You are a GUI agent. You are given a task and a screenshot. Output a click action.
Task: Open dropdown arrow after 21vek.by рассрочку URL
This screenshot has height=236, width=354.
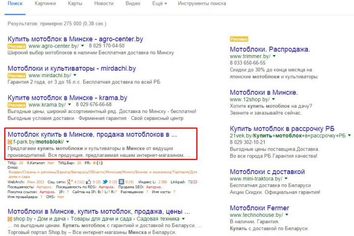[x=350, y=136]
